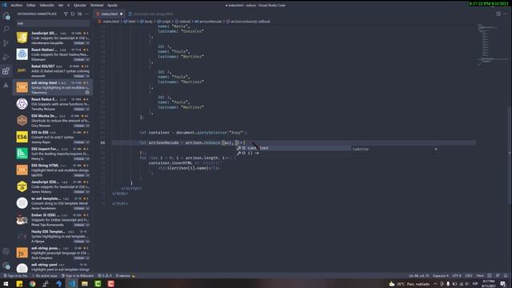Switch to the index.html editor tab
512x288 pixels.
click(110, 14)
